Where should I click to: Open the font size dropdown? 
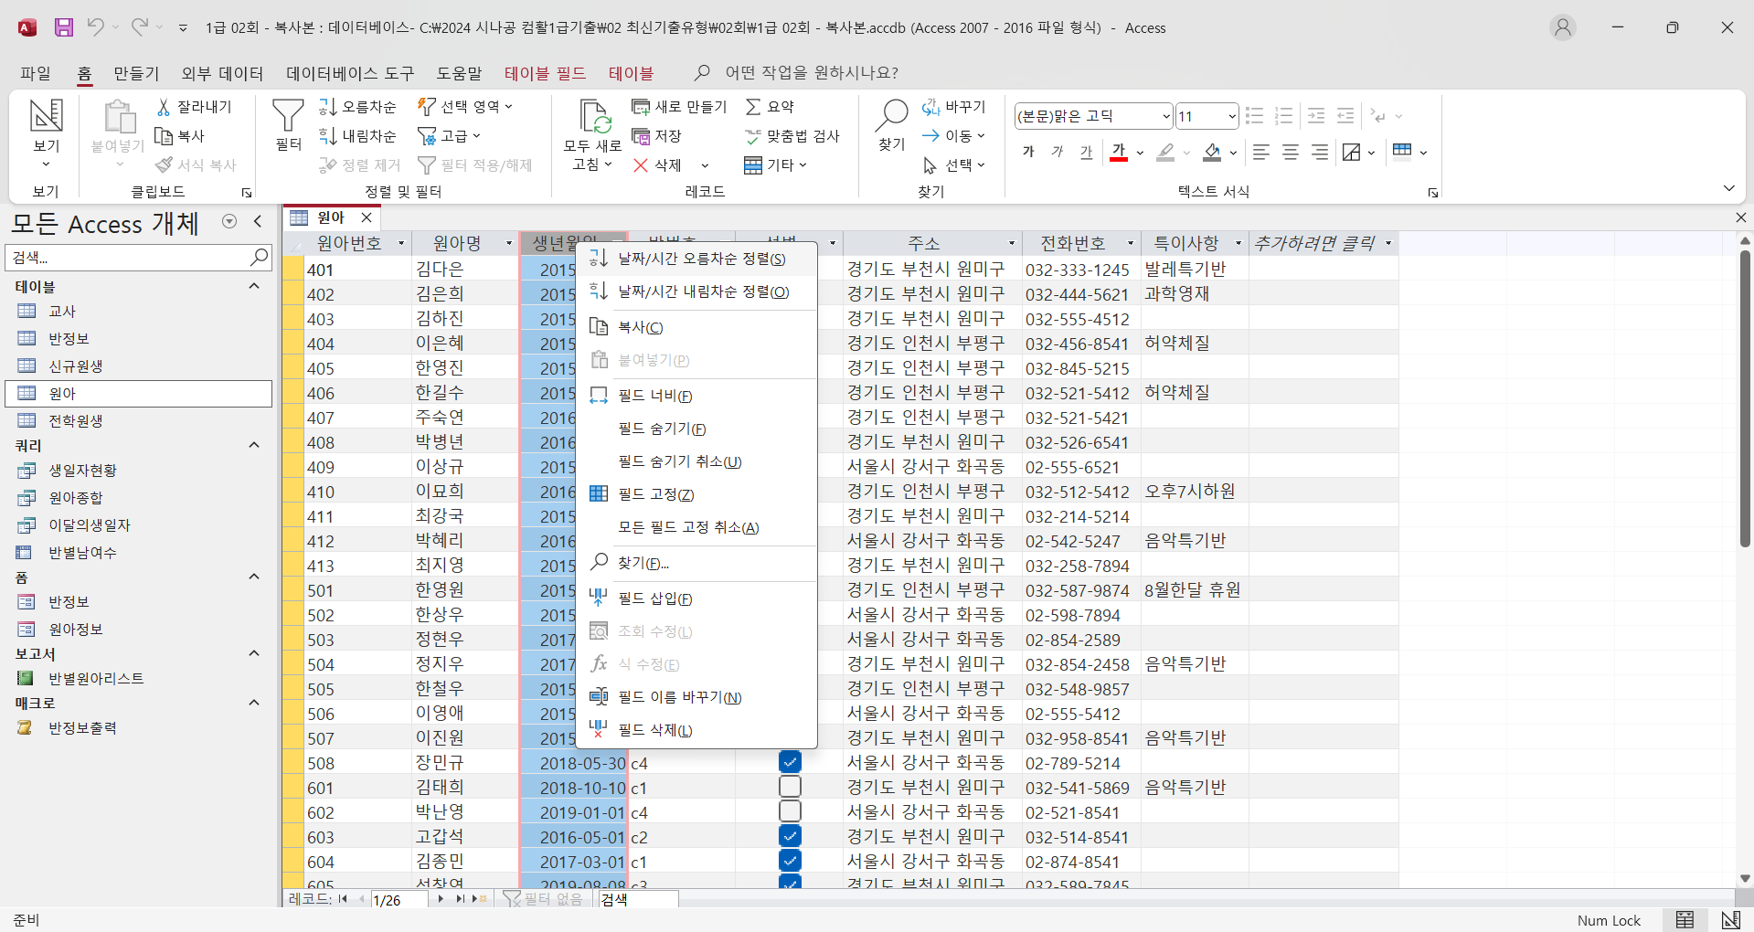1231,116
